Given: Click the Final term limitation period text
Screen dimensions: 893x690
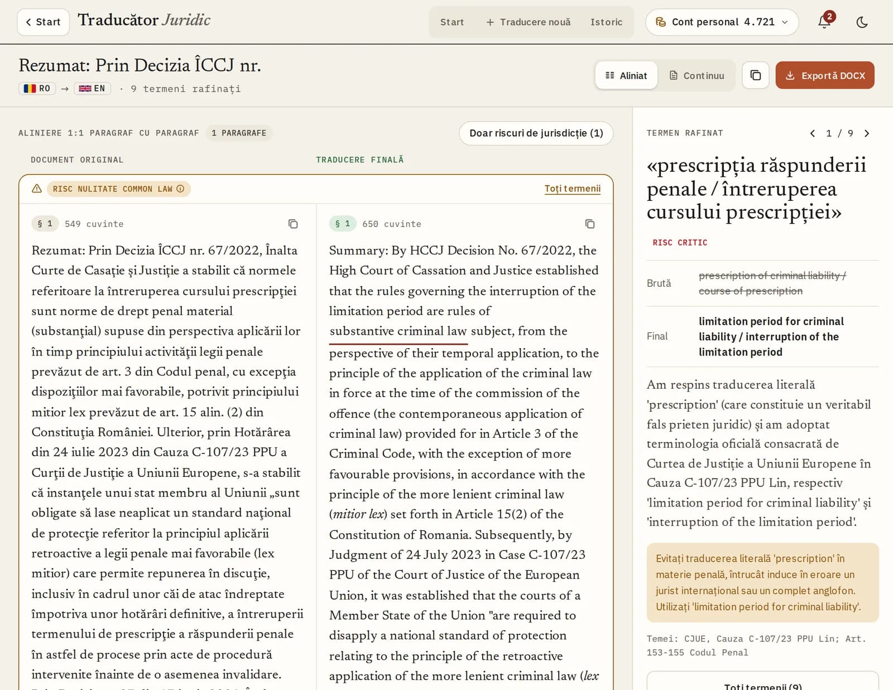Looking at the screenshot, I should 771,336.
